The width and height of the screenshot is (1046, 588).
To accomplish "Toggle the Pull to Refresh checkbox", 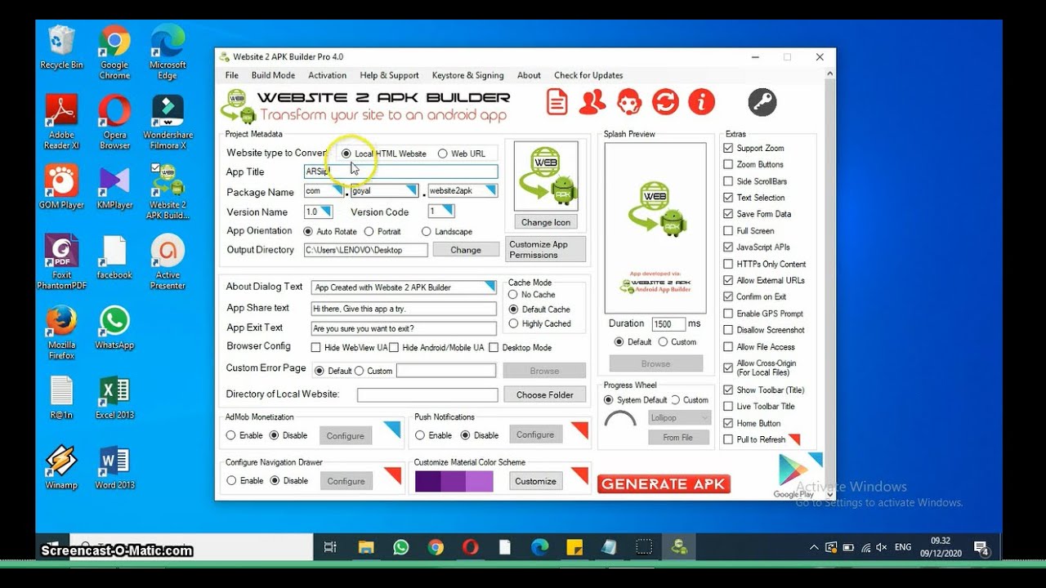I will click(x=728, y=439).
